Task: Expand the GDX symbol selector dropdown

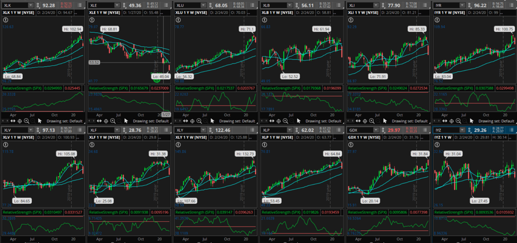Action: tap(376, 130)
